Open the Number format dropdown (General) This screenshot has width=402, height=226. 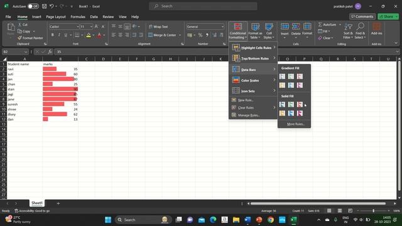(x=222, y=26)
